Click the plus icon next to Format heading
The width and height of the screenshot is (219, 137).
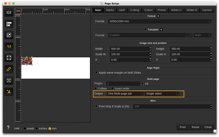tap(158, 16)
